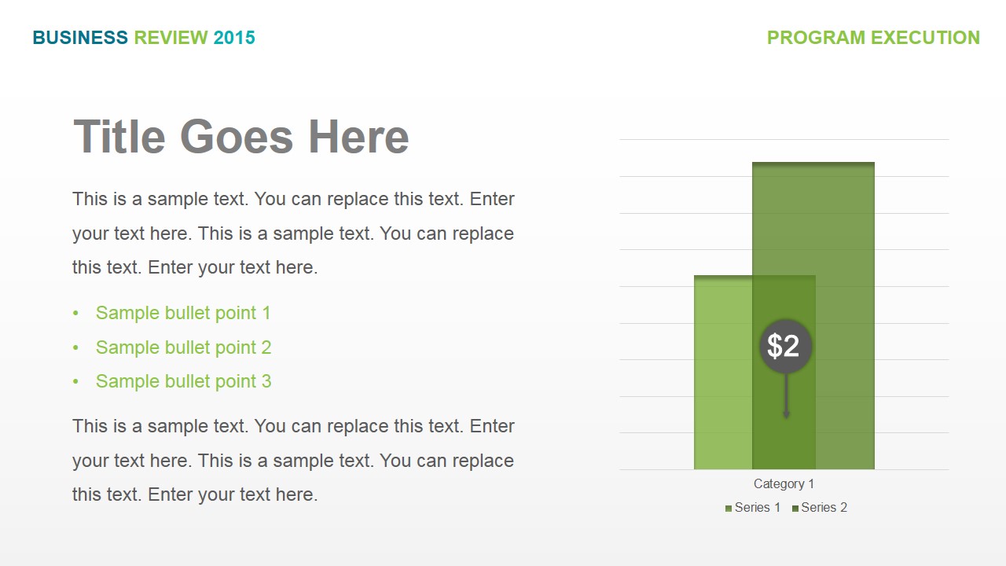
Task: Select Sample bullet point 2
Action: click(x=183, y=347)
